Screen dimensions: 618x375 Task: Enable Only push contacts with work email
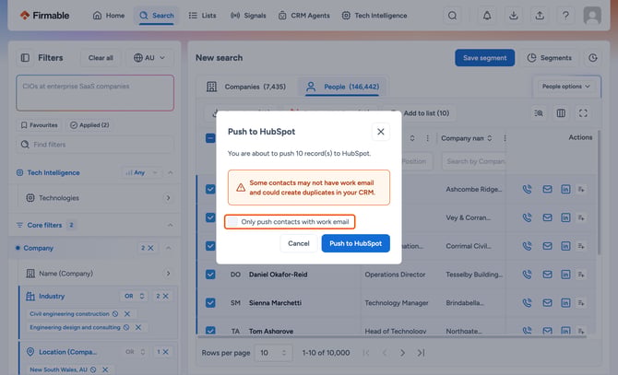pos(233,221)
